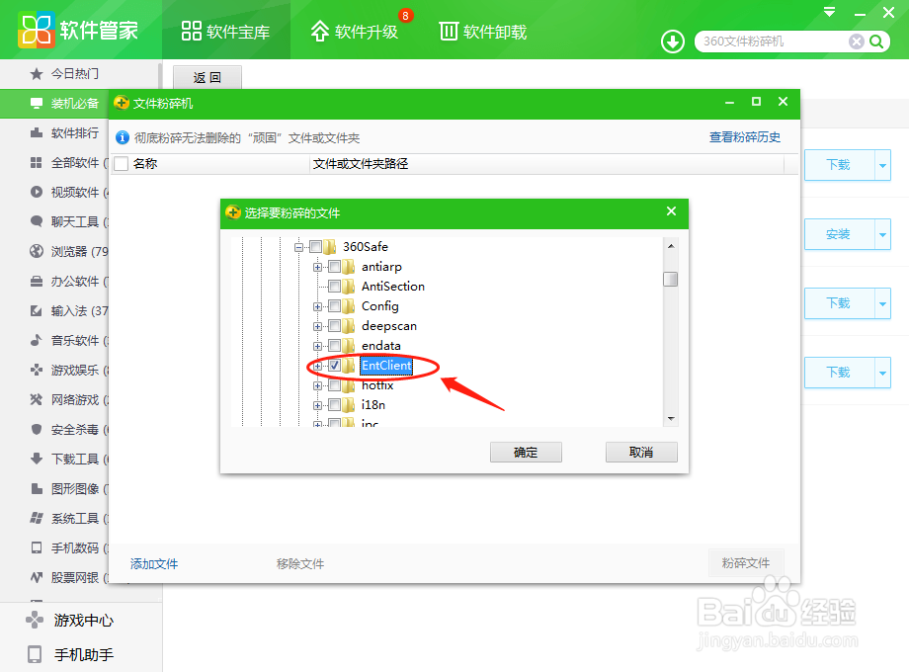This screenshot has height=672, width=909.
Task: Select the hotfix folder name
Action: click(x=377, y=385)
